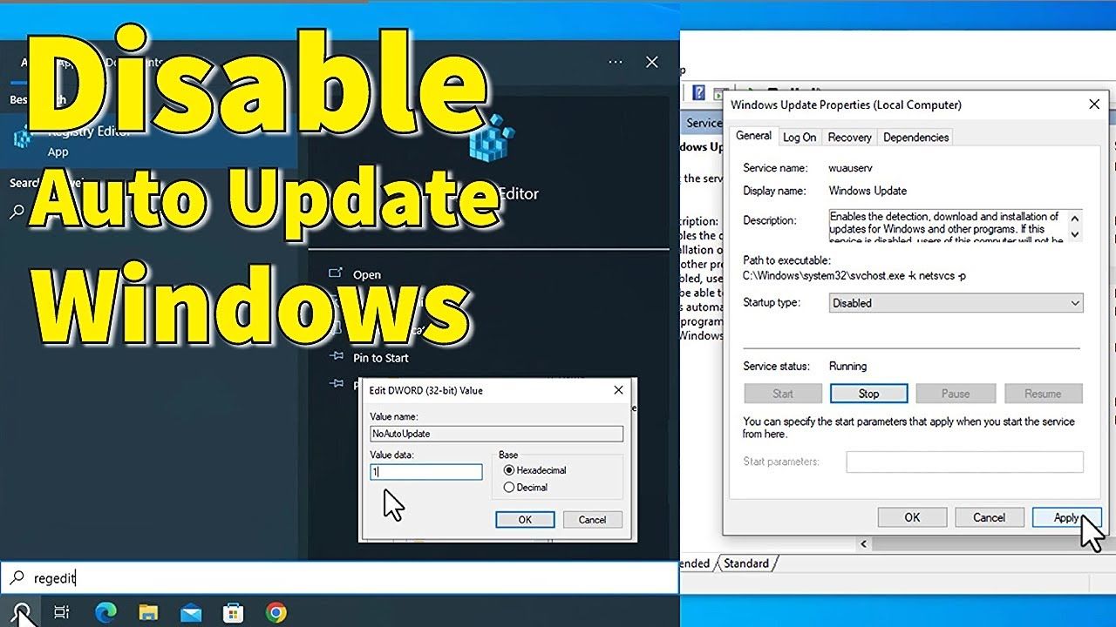
Task: Click the regedit search box
Action: point(339,577)
